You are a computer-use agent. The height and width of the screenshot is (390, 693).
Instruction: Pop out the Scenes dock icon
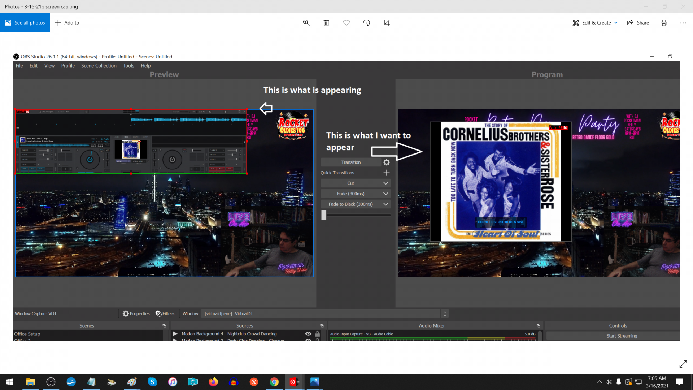(x=164, y=326)
